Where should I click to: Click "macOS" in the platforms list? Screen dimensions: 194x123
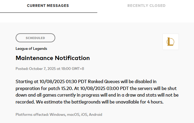[x=73, y=115]
